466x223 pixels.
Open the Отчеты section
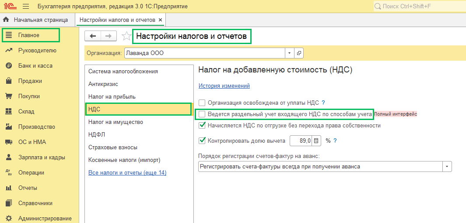coord(39,188)
